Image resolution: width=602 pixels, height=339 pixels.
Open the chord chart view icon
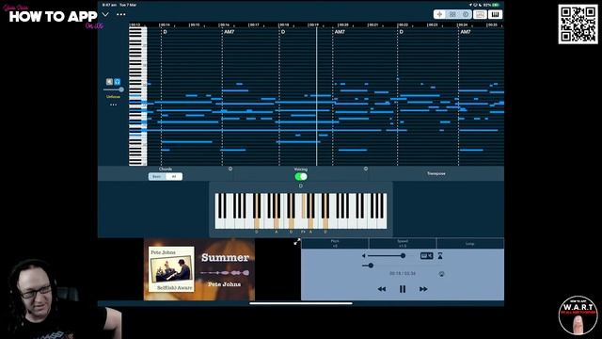click(480, 15)
